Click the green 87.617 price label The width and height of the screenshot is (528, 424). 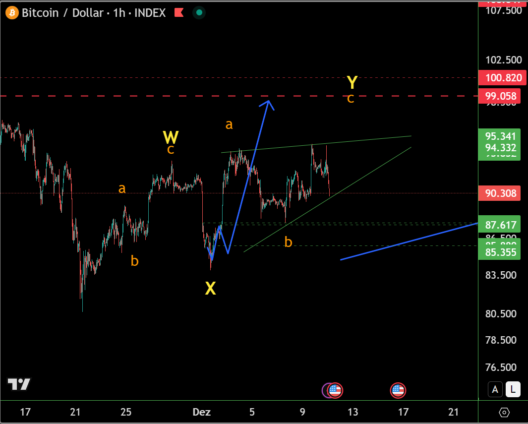coord(500,225)
